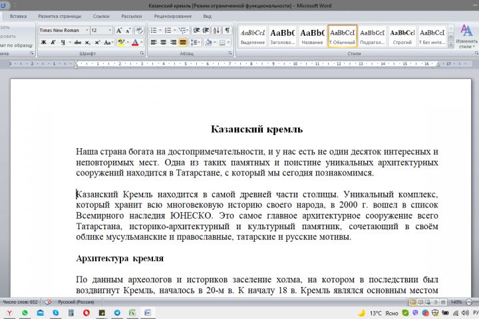Open the line spacing options
The height and width of the screenshot is (319, 479).
point(195,43)
